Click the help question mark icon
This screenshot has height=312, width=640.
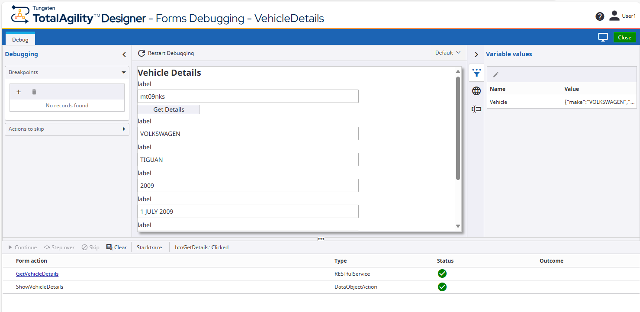click(599, 16)
